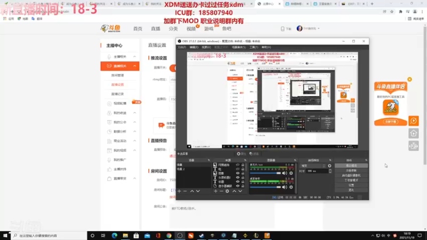Open scene transition properties gear icon
427x240 pixels.
pos(329,166)
